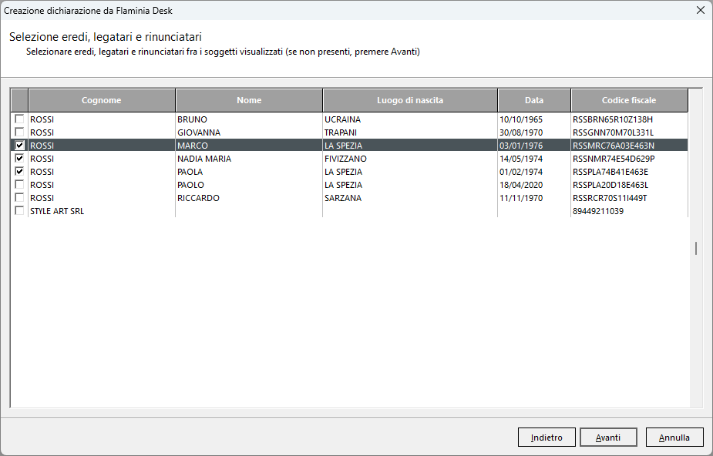Click the Codice fiscale column header
The width and height of the screenshot is (713, 456).
(628, 100)
